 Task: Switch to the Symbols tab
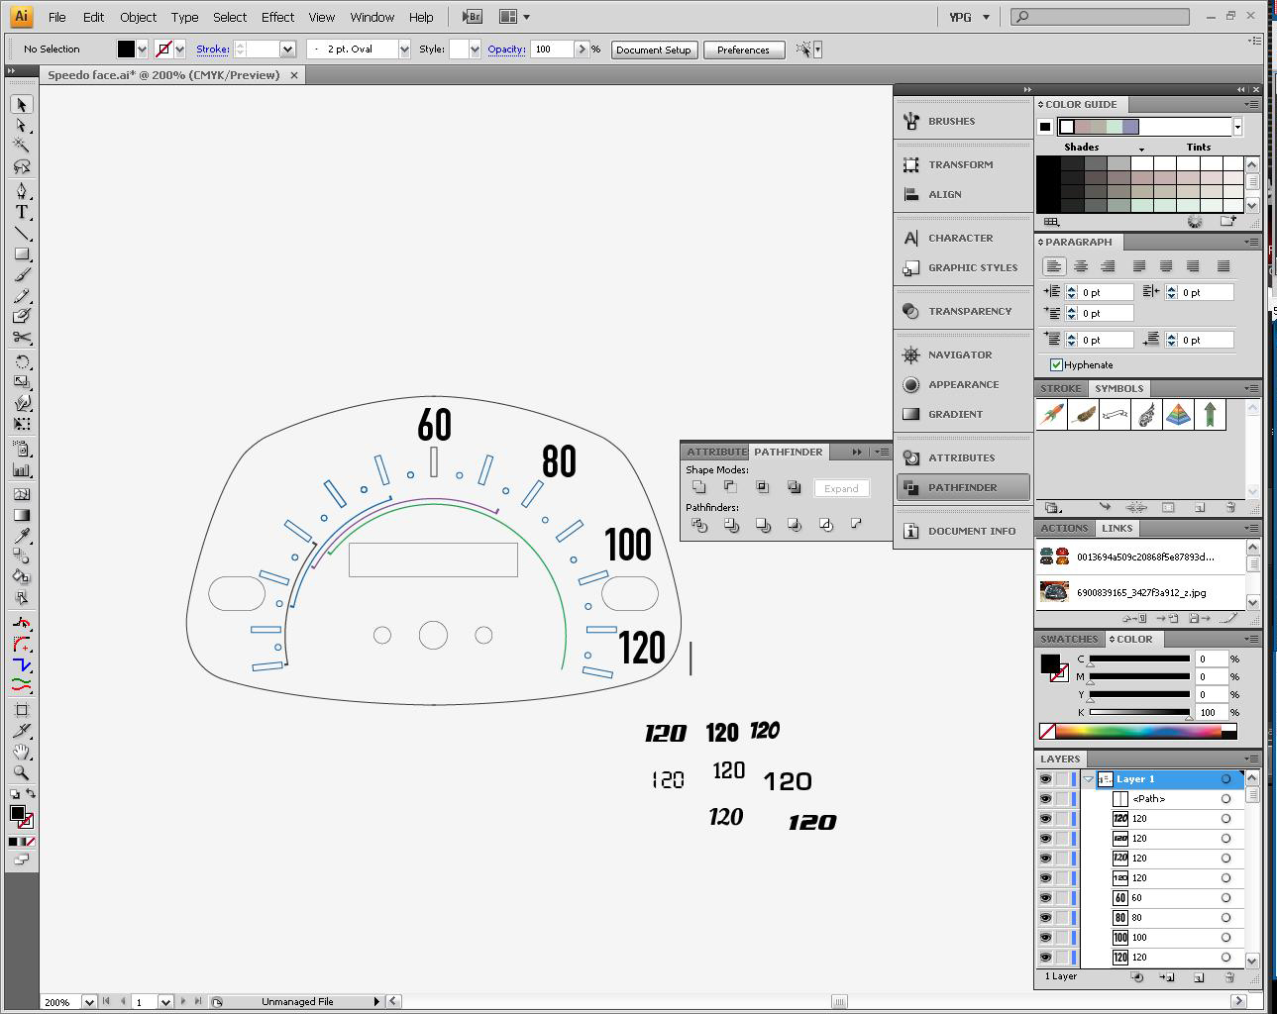[1118, 388]
